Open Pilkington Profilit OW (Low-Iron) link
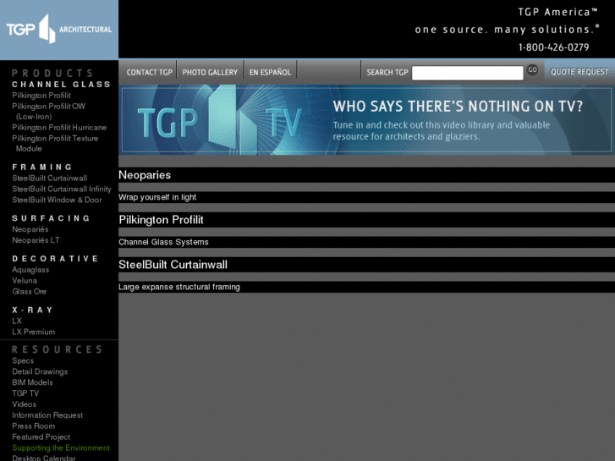615x461 pixels. (x=48, y=112)
